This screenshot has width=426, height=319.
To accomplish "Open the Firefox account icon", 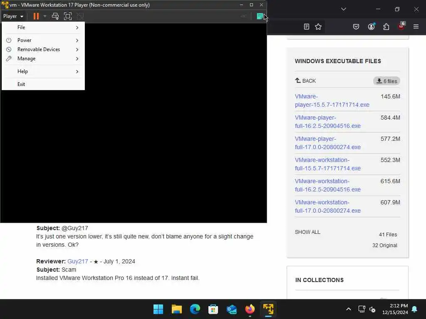I will [371, 27].
